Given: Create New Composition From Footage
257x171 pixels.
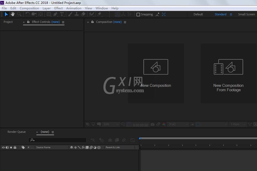Looking at the screenshot, I should click(x=228, y=73).
